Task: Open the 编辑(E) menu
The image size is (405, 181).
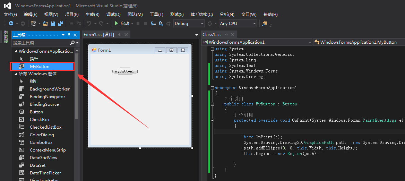Action: (31, 15)
